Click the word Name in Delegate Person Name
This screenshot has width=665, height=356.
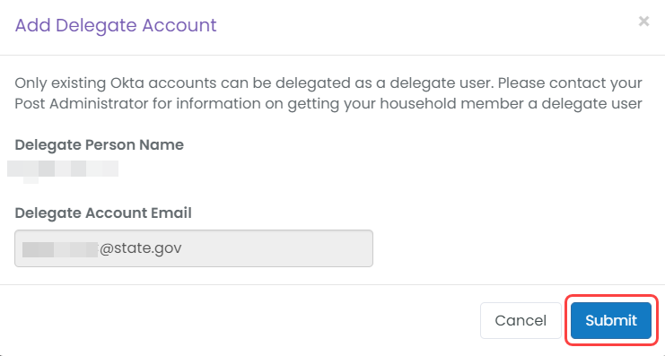coord(162,145)
